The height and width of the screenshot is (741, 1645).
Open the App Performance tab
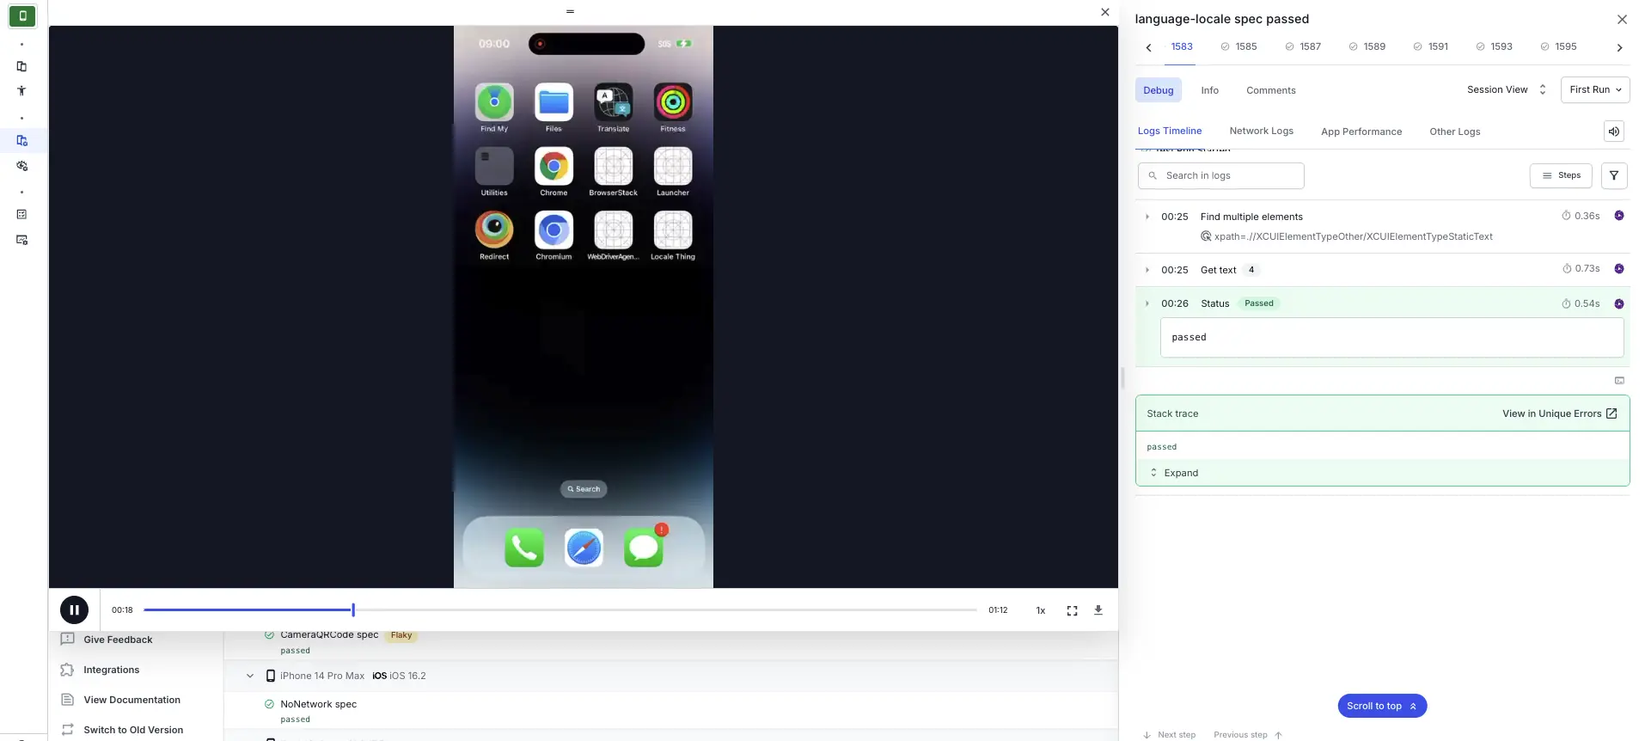1361,132
